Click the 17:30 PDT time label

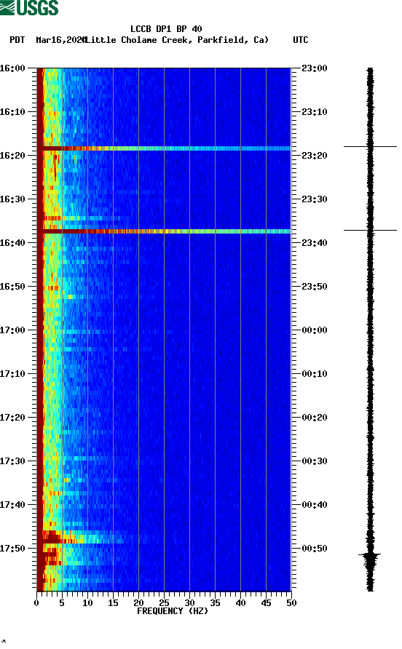pos(12,461)
